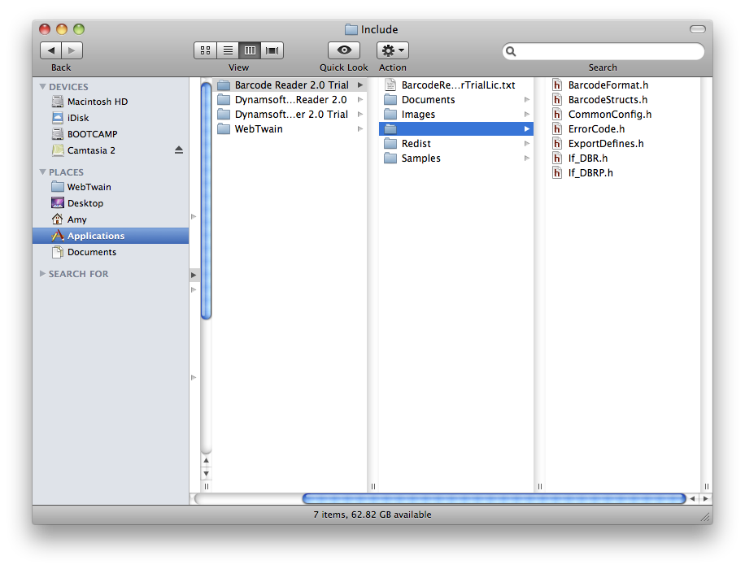Select the WebTwain folder in the first column
Screen dimensions: 745x569
(x=259, y=129)
